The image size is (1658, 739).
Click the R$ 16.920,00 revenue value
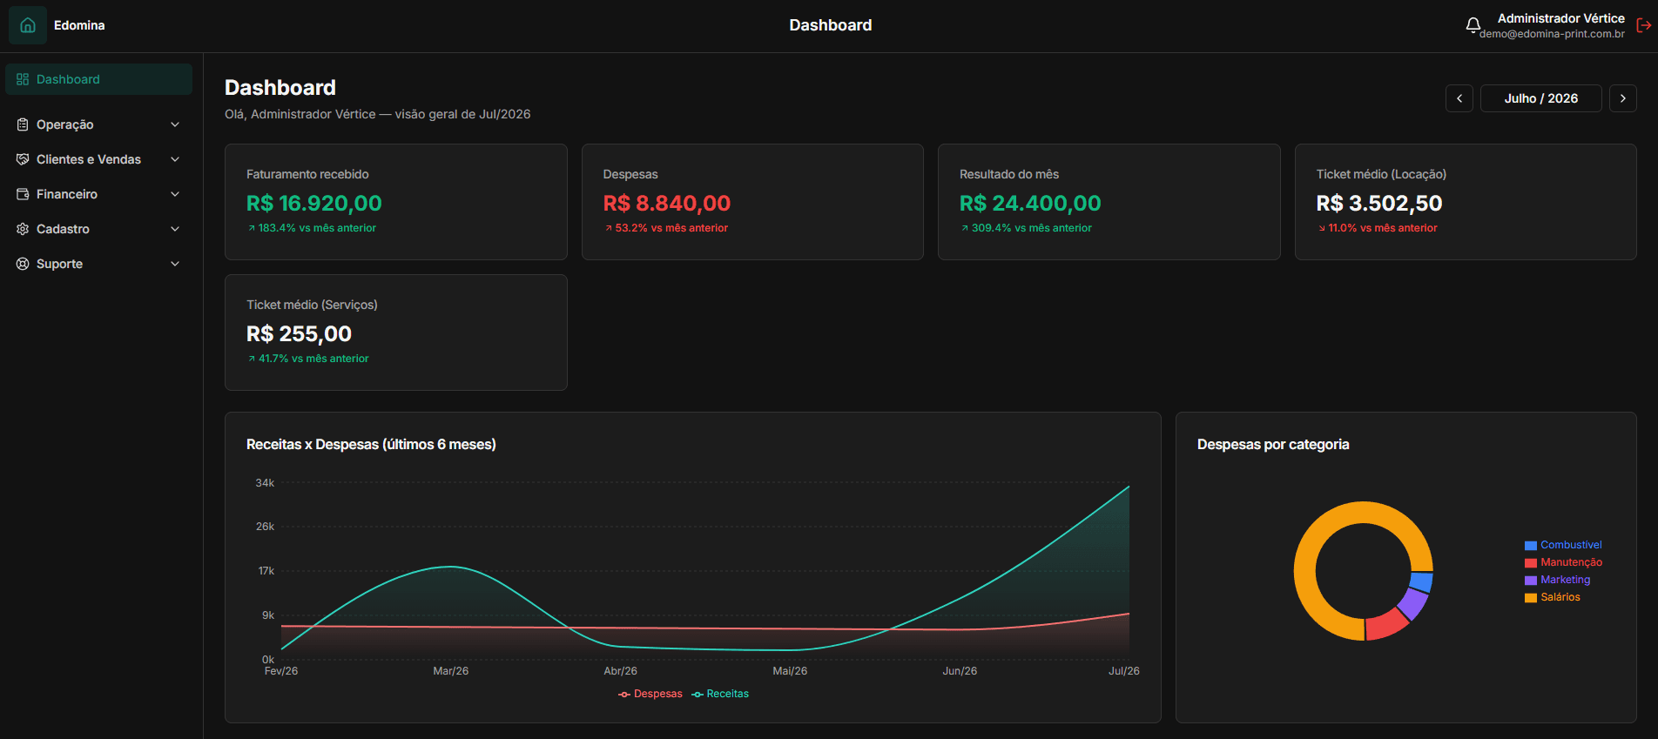coord(314,203)
